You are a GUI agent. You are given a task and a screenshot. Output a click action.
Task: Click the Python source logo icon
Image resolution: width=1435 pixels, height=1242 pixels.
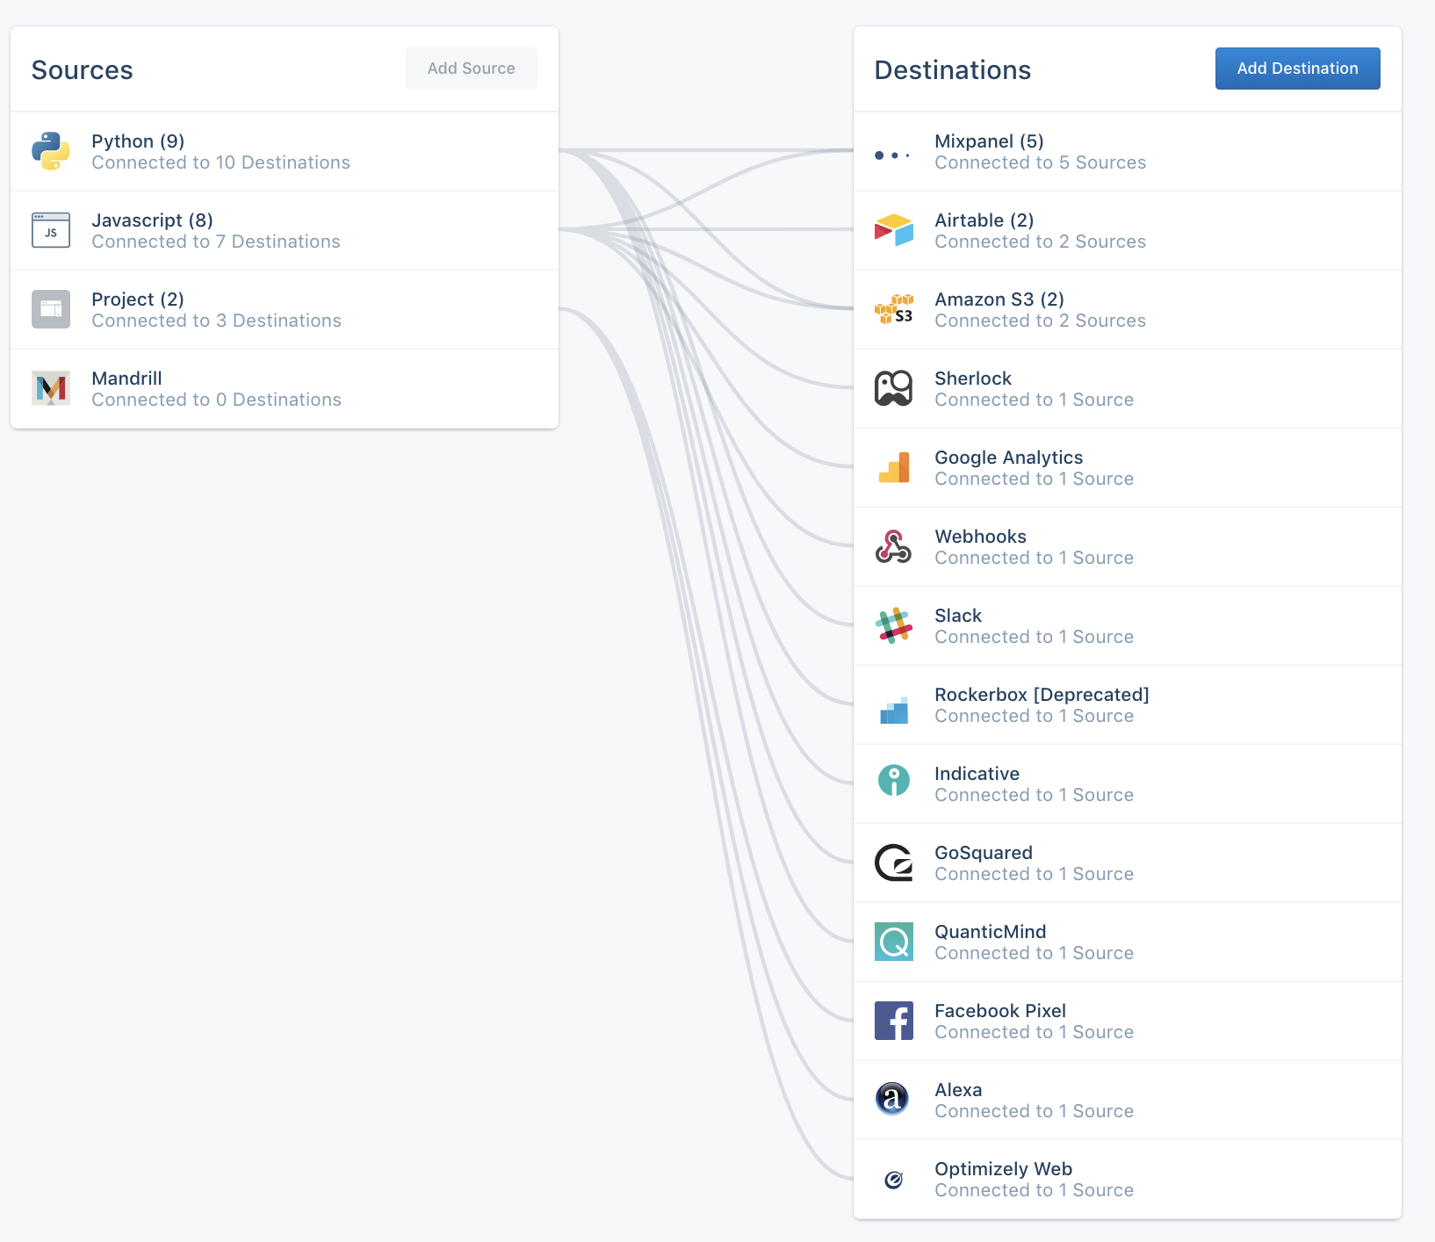(x=51, y=151)
